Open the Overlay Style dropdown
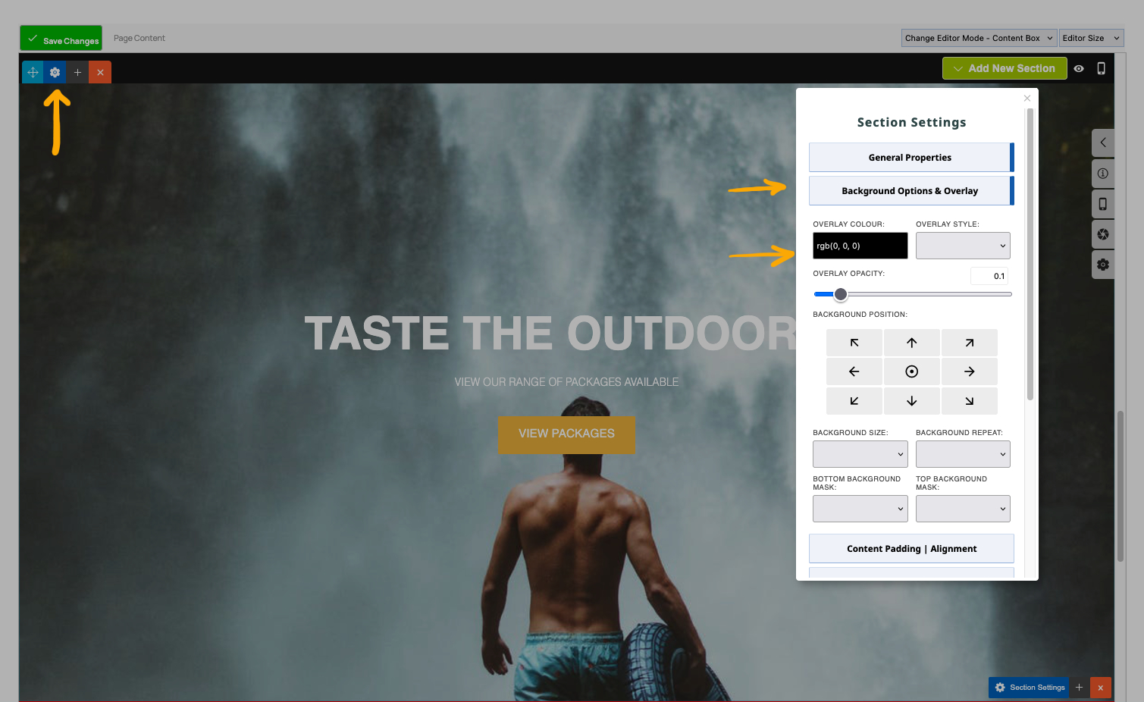 (963, 246)
